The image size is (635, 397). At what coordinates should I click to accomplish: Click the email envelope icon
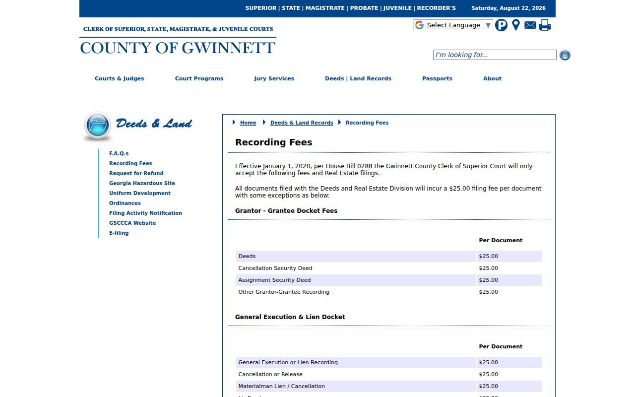530,25
